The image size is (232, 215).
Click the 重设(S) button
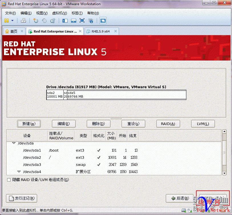pos(133,124)
